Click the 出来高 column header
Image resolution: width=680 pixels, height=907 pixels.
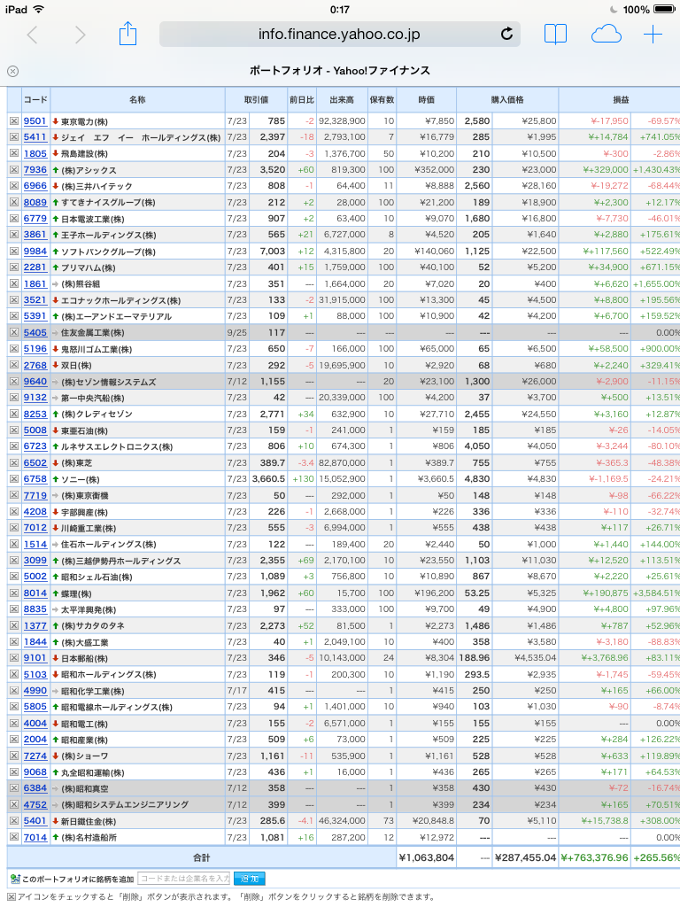[x=342, y=99]
